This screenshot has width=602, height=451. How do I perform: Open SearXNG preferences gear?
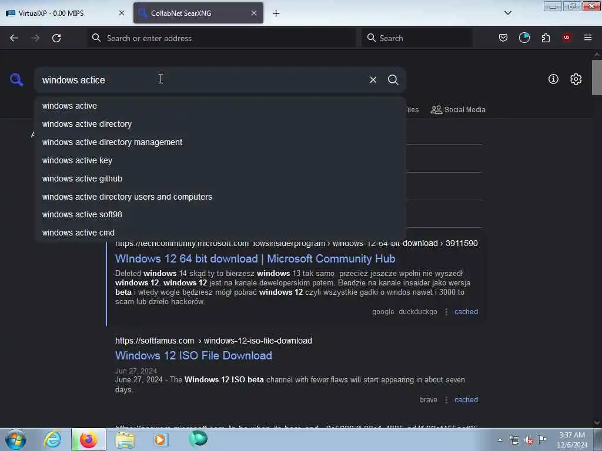576,79
